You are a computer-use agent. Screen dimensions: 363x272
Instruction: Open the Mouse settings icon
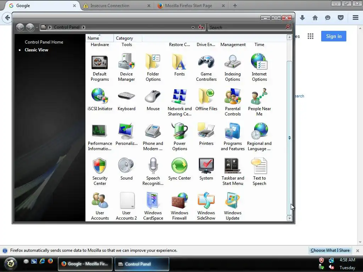[x=153, y=100]
